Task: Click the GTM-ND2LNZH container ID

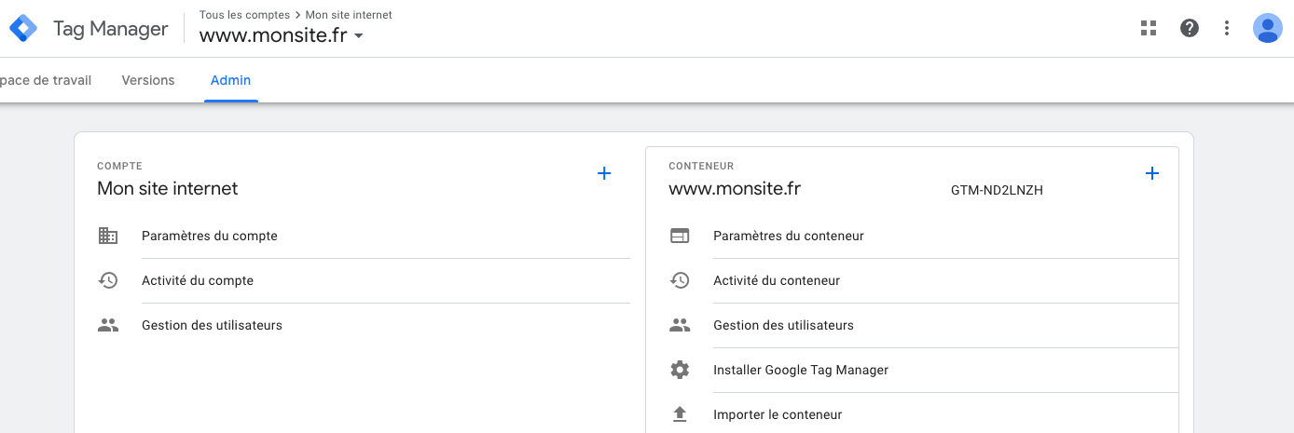Action: 997,190
